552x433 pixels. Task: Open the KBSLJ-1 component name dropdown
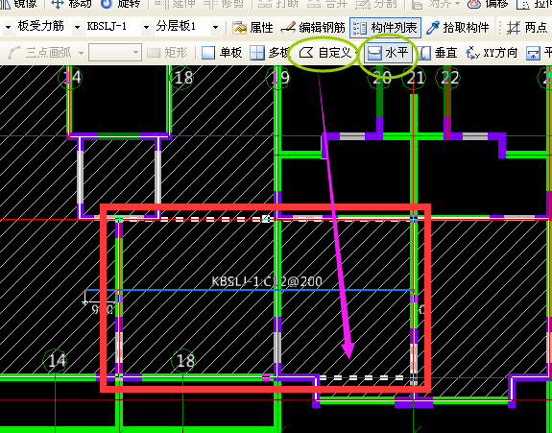coord(146,27)
